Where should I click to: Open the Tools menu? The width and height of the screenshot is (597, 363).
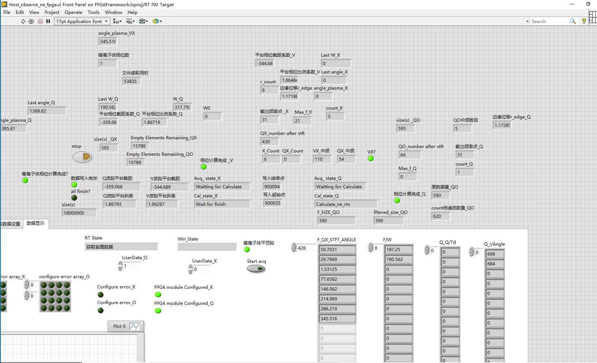click(x=94, y=12)
